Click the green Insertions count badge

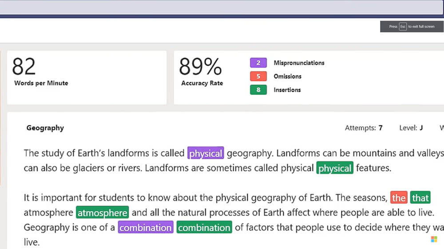click(258, 90)
